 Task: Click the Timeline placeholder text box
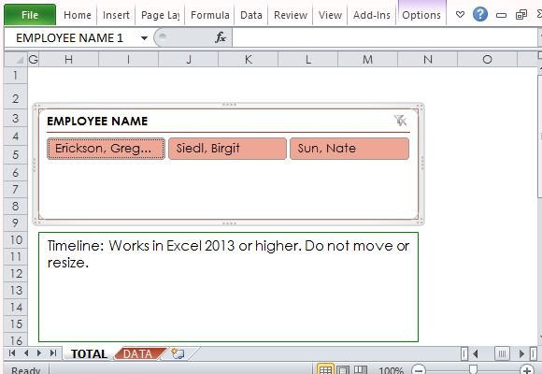tap(229, 287)
